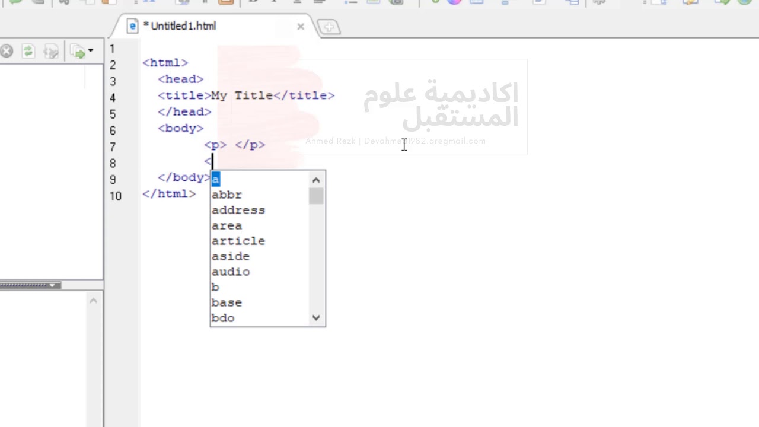Image resolution: width=759 pixels, height=427 pixels.
Task: Select the highlighted 'a' tag in the autocomplete list
Action: (x=215, y=179)
